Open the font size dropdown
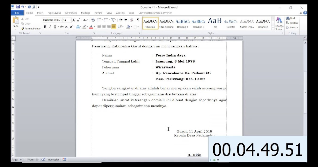This screenshot has width=318, height=167. click(70, 20)
